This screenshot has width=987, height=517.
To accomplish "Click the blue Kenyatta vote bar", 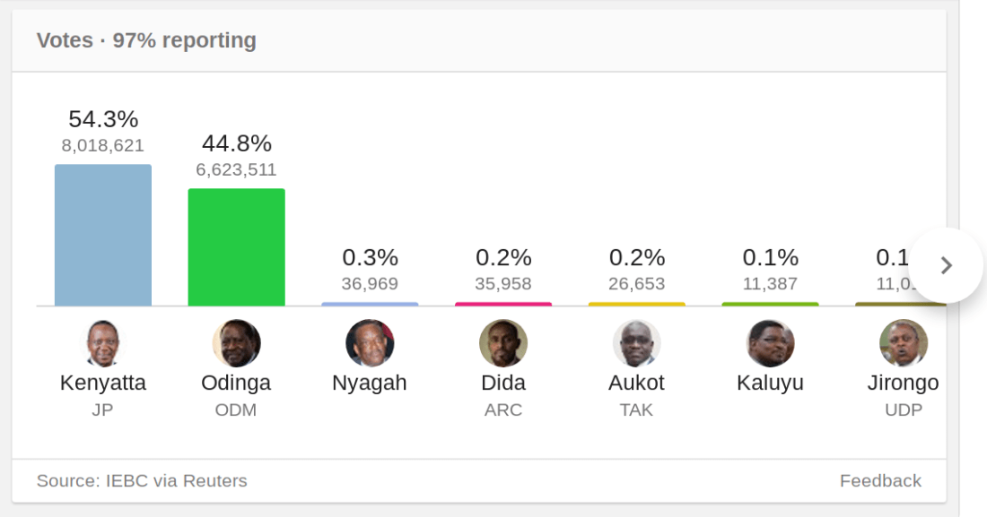I will pyautogui.click(x=103, y=235).
